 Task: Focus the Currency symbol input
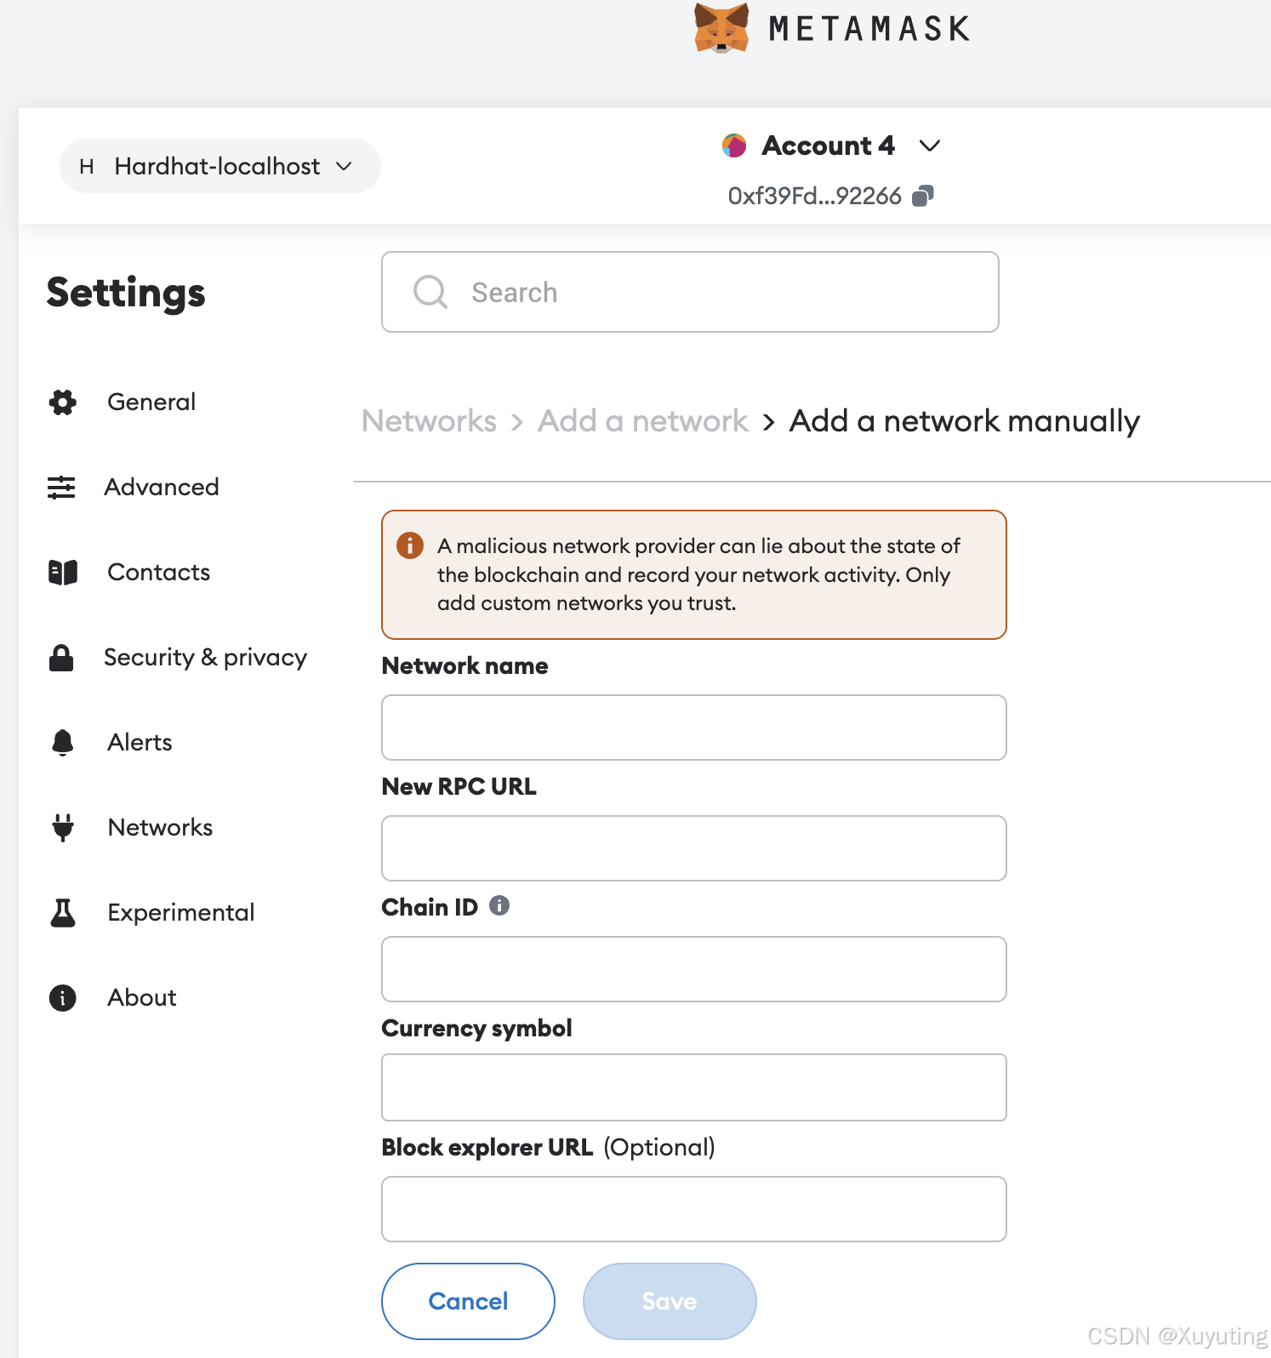(x=694, y=1087)
